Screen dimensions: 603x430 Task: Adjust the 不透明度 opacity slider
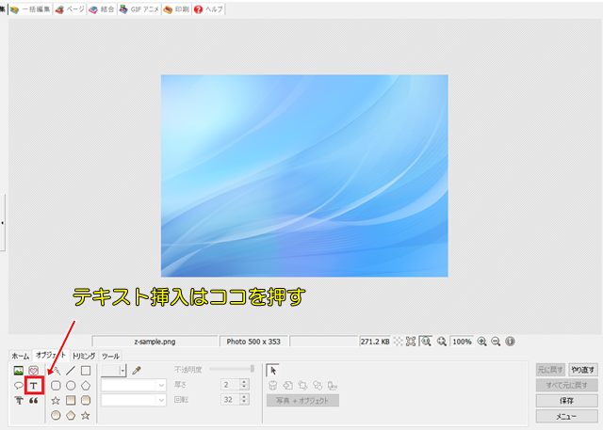tap(232, 369)
